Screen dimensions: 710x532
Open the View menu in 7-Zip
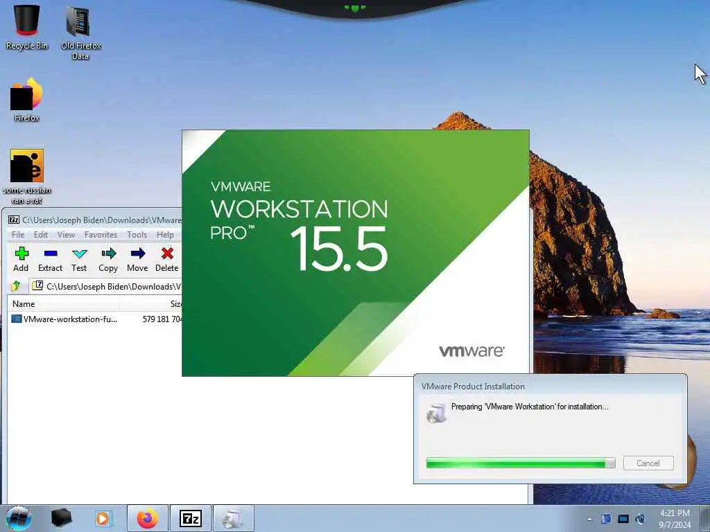(66, 234)
